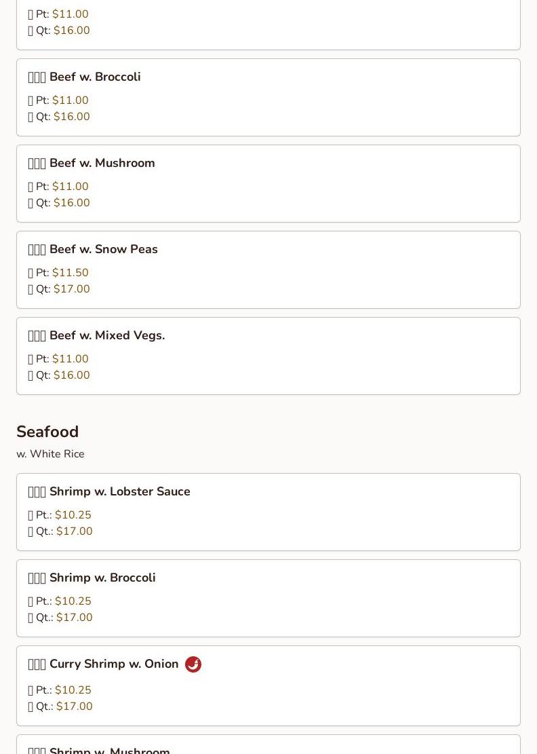Open the Shrimp w. Broccoli title
The height and width of the screenshot is (754, 537).
coord(102,578)
